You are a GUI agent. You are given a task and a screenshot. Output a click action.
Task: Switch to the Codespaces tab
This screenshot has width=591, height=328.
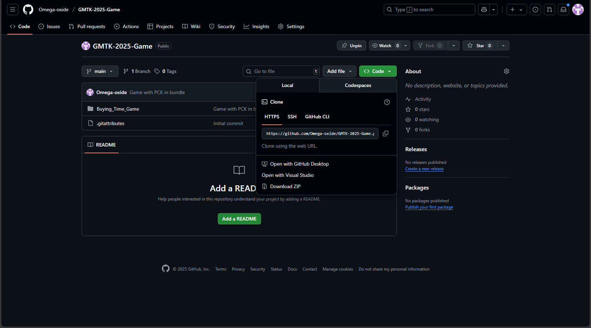(x=358, y=85)
